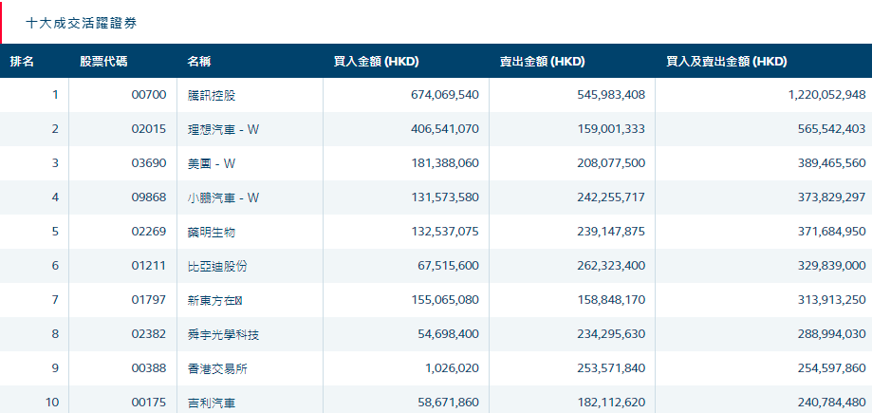
Task: Click total amount 240,784,480
Action: [832, 403]
